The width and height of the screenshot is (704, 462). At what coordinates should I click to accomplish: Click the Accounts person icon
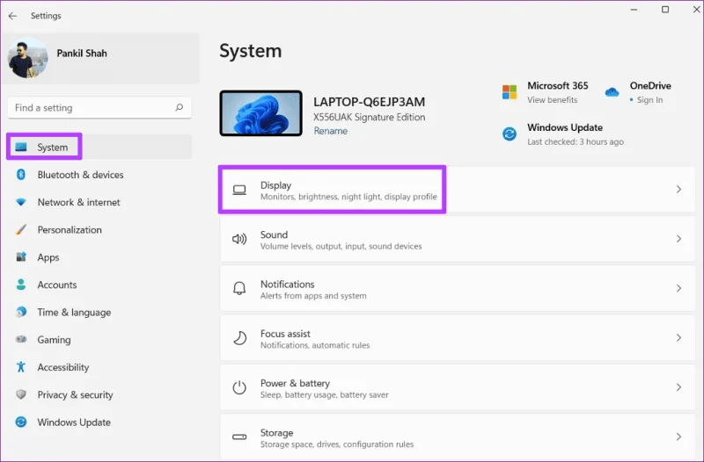[x=20, y=285]
